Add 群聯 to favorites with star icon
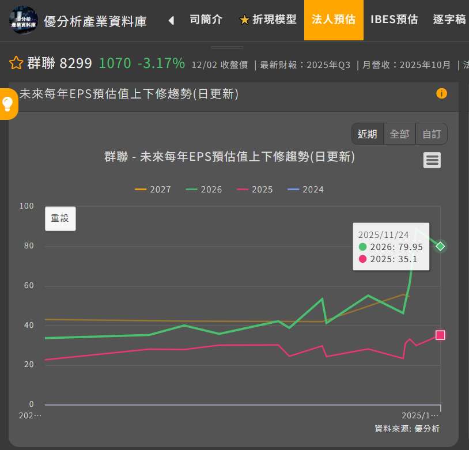The width and height of the screenshot is (469, 450). click(16, 63)
